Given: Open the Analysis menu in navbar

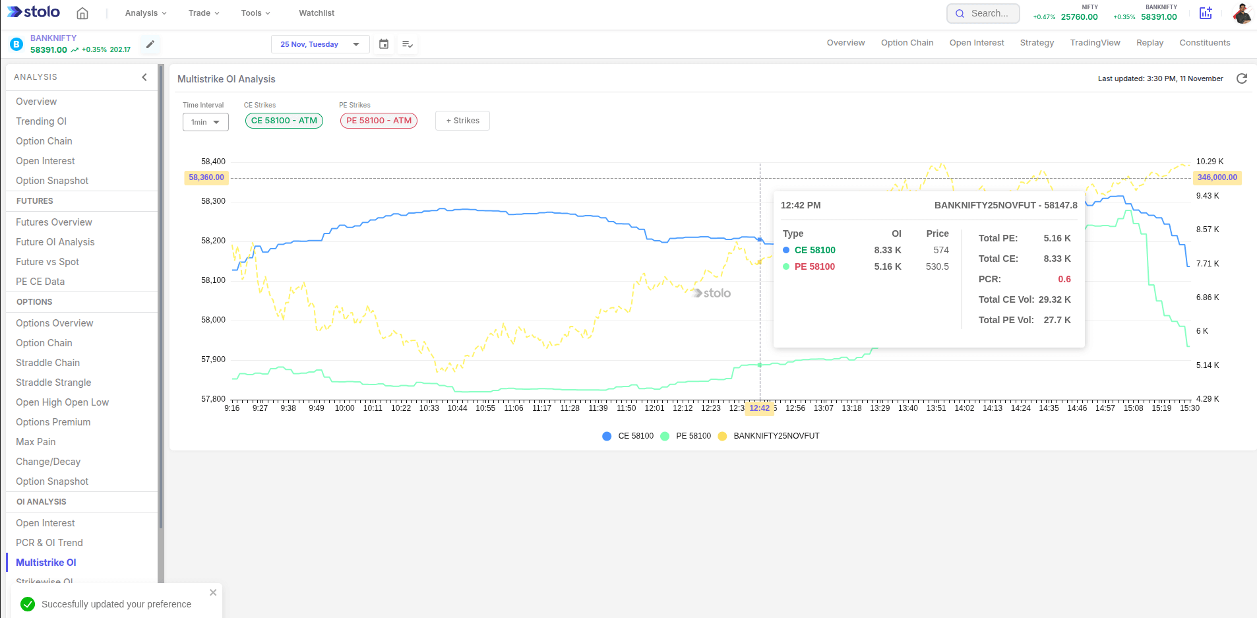Looking at the screenshot, I should point(145,13).
